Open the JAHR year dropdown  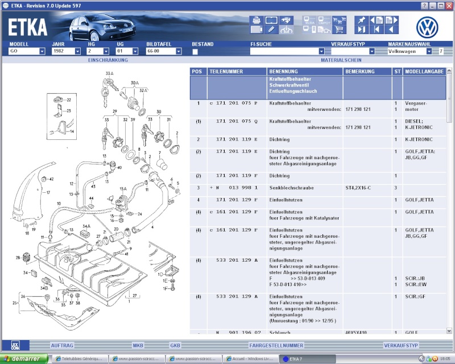point(77,51)
